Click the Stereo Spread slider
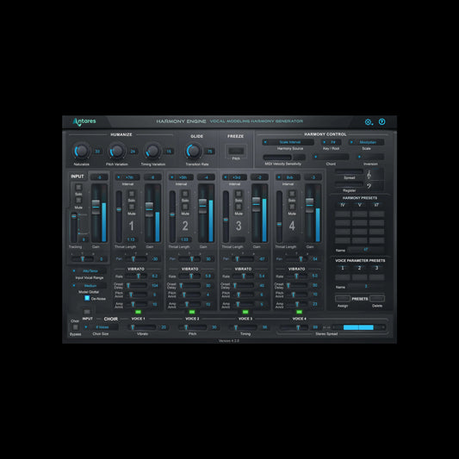Screen dimensions: 459x459 pos(295,327)
